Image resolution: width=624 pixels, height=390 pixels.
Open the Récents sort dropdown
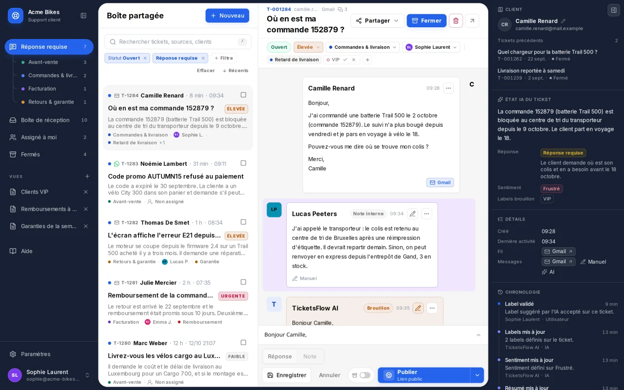point(235,71)
